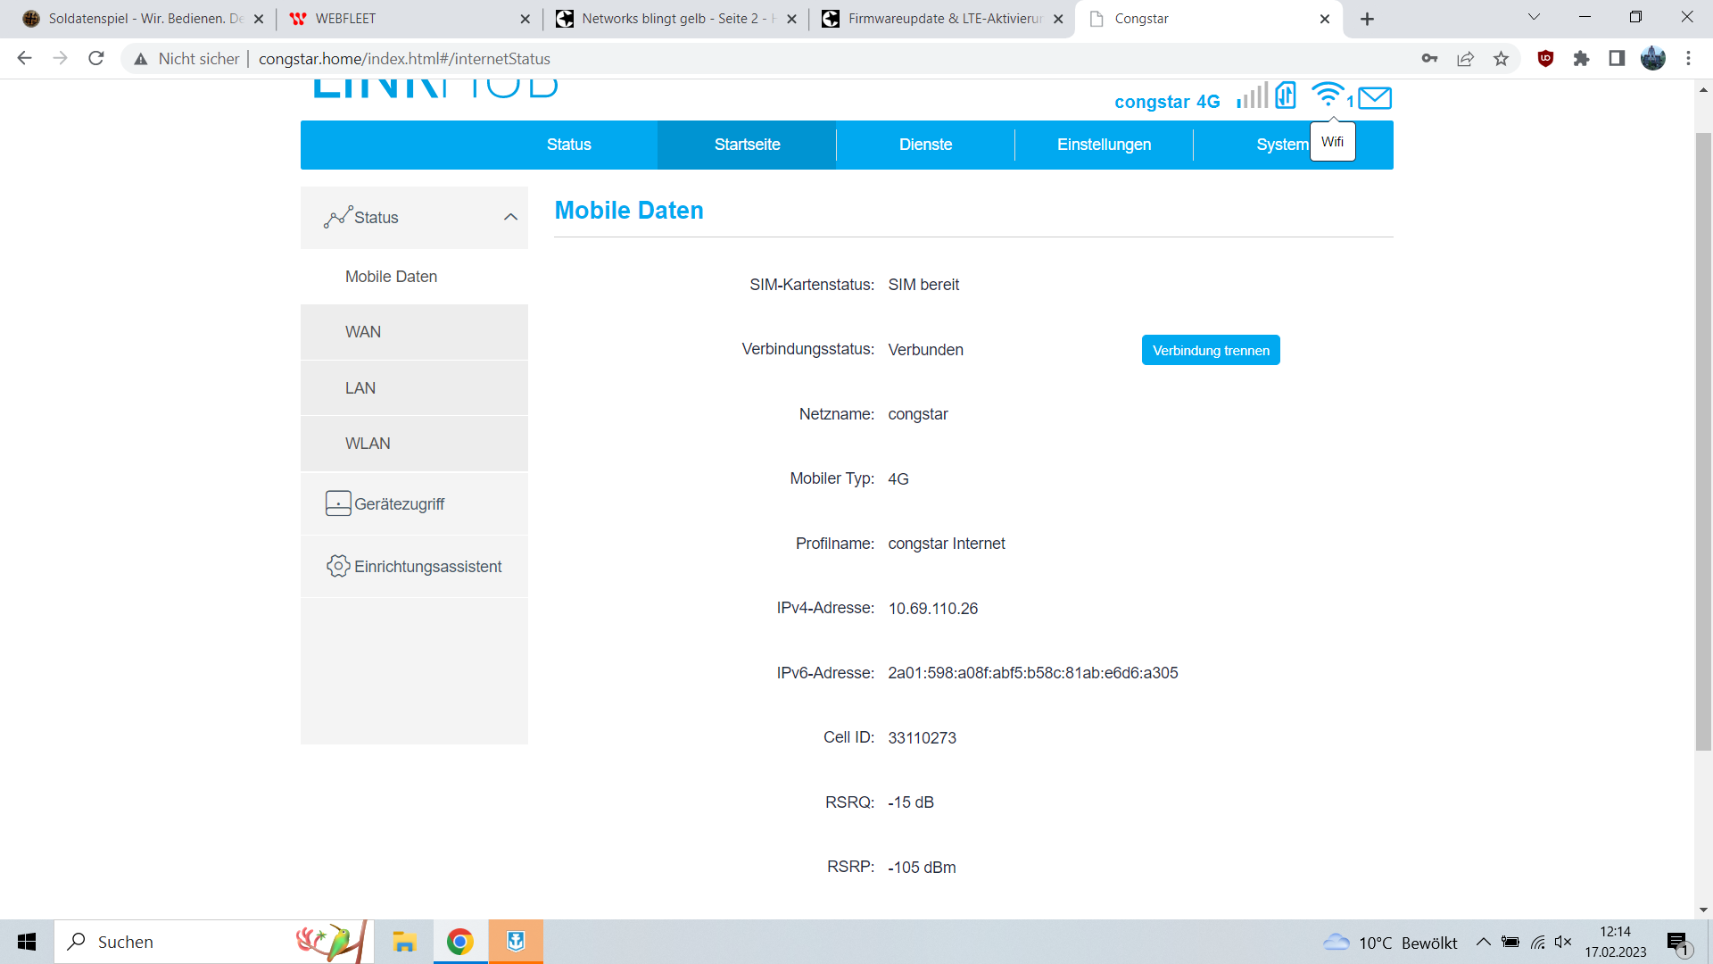1713x964 pixels.
Task: Open the Einstellungen menu tab
Action: [1104, 145]
